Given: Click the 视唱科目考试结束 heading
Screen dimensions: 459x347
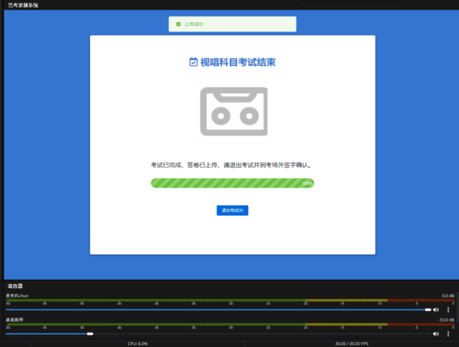Looking at the screenshot, I should [x=238, y=62].
